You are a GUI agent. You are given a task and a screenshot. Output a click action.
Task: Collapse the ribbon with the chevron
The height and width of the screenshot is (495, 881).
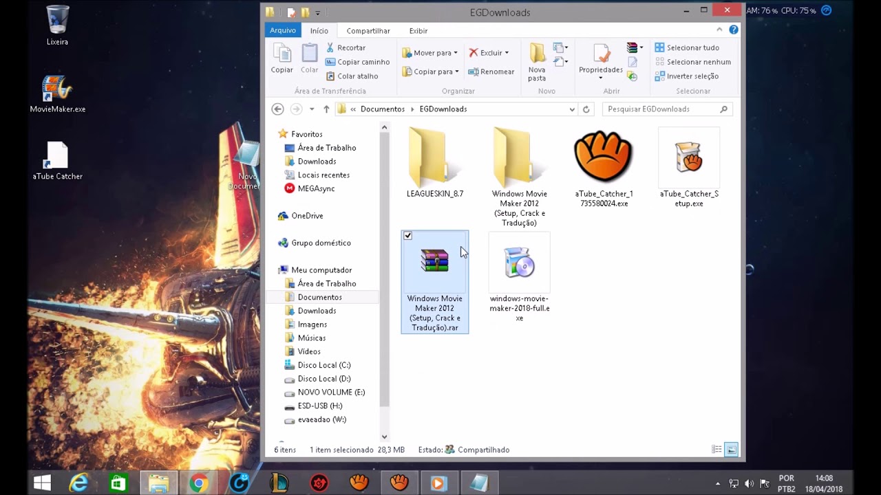[720, 30]
